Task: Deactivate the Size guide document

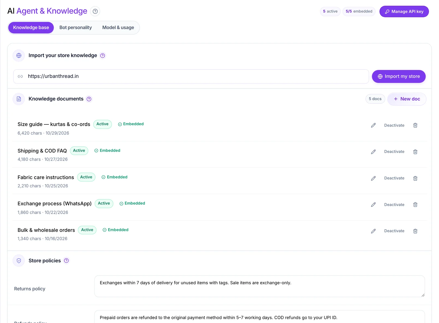Action: 394,125
